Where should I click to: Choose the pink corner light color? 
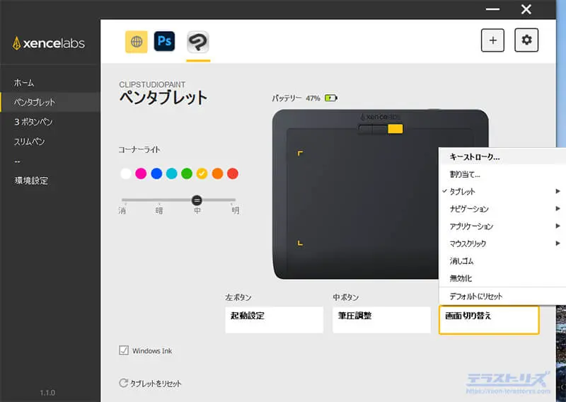coord(141,173)
